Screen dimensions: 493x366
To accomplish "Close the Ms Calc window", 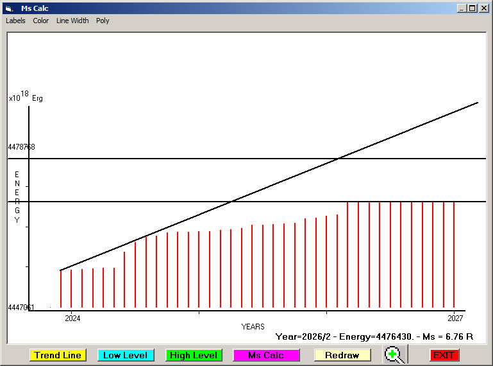I will pyautogui.click(x=483, y=8).
